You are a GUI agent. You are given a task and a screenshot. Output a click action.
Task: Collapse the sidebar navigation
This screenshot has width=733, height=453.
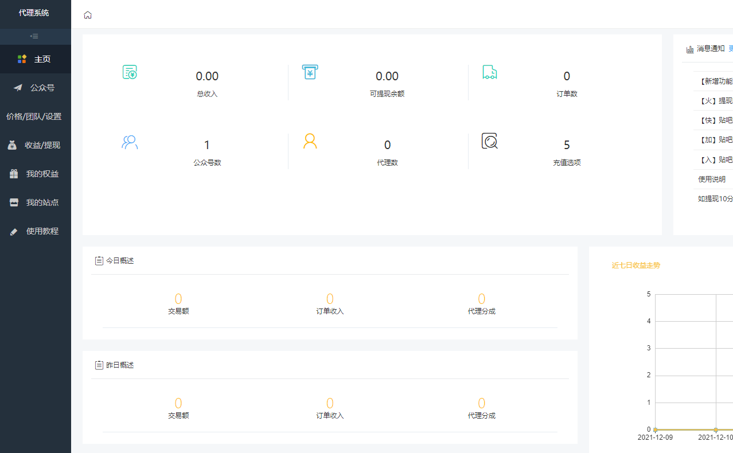pos(35,36)
